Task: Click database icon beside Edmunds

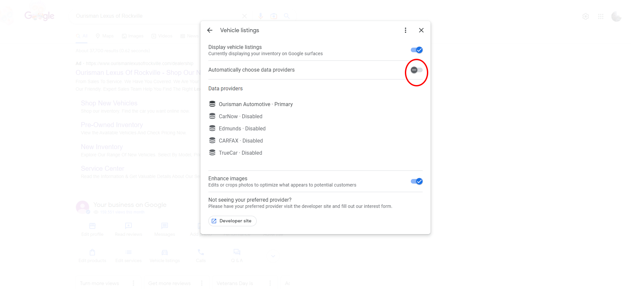Action: (212, 128)
